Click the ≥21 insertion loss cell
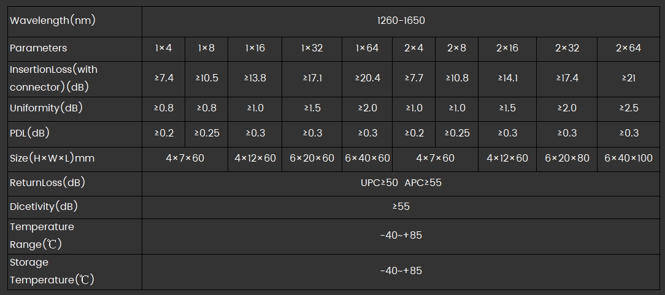 pos(628,78)
